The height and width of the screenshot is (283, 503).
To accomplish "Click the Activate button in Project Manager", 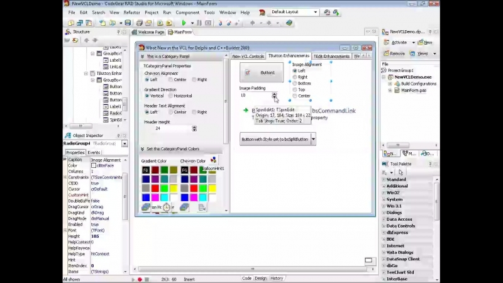I will 396,42.
